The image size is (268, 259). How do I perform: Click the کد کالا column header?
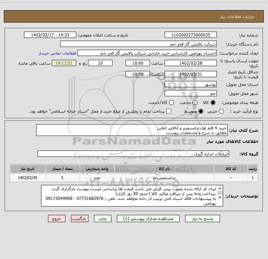(x=231, y=169)
